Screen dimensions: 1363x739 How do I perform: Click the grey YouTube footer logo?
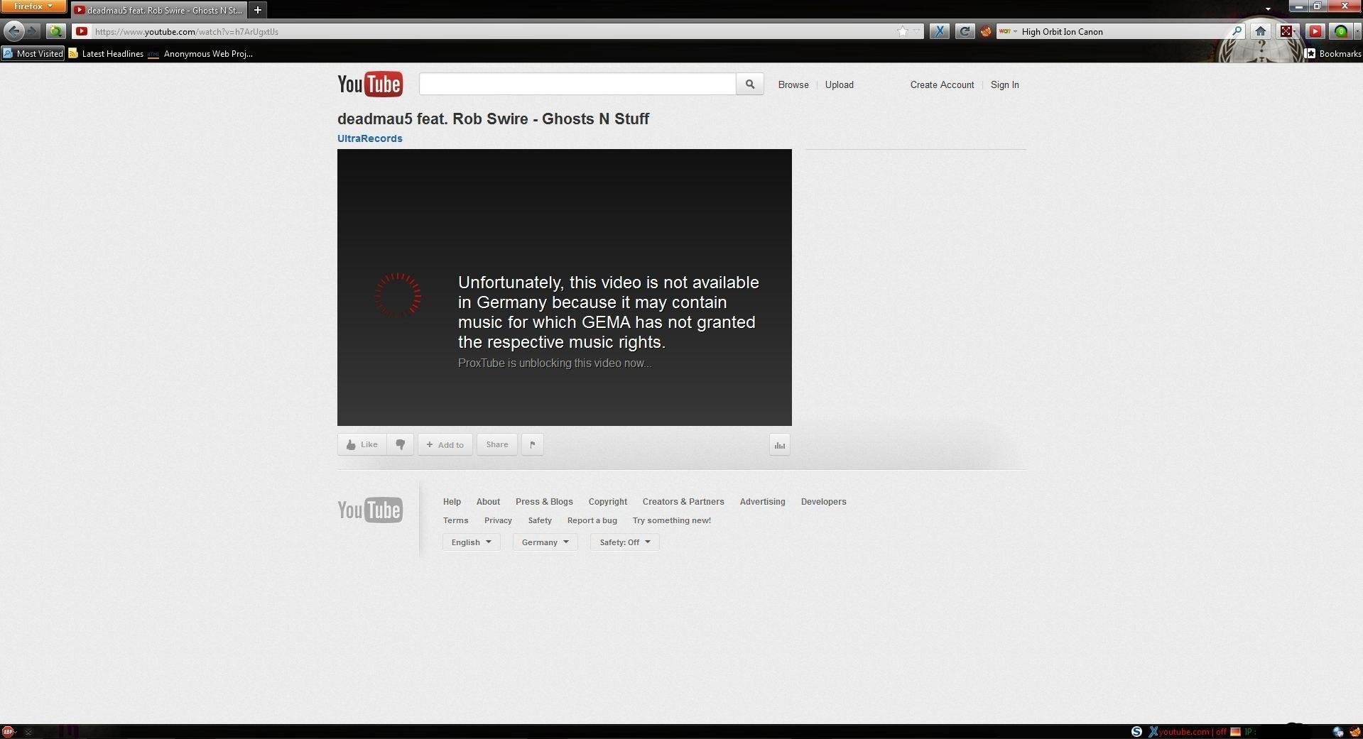[370, 510]
